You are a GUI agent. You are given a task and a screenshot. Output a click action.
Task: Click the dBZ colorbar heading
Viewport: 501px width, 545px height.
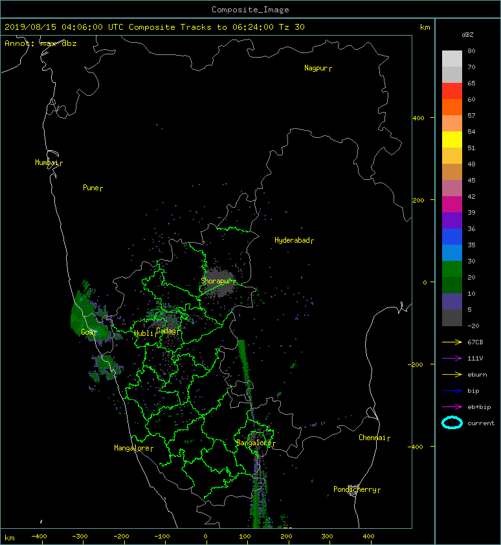(x=467, y=35)
